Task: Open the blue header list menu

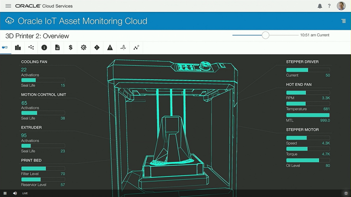Action: click(x=344, y=21)
